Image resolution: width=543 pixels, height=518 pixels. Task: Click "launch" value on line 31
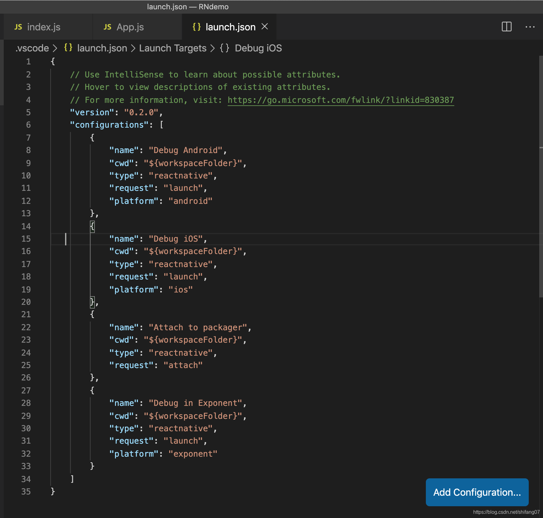pos(183,441)
